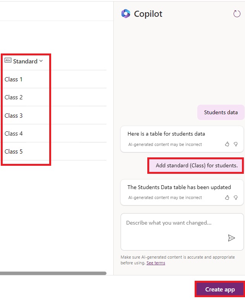Click the 'Students data' chat message
Image resolution: width=245 pixels, height=301 pixels.
221,112
